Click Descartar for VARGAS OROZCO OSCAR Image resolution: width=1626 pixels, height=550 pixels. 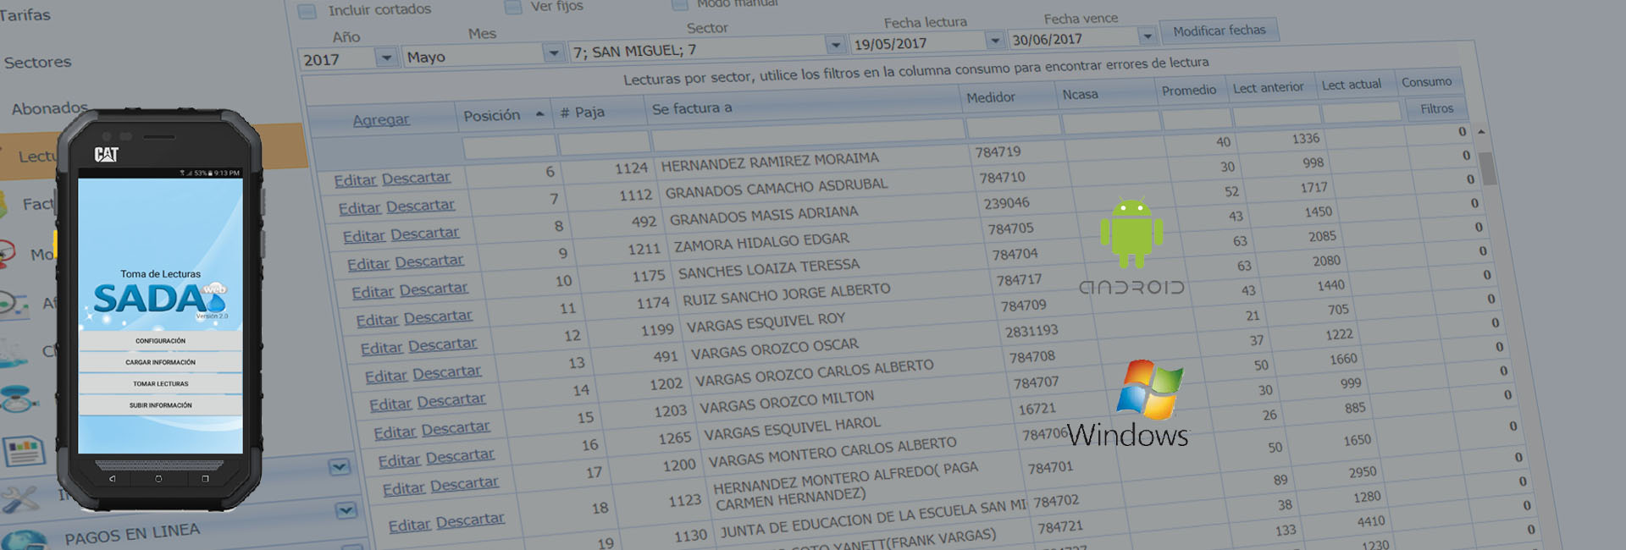point(446,373)
